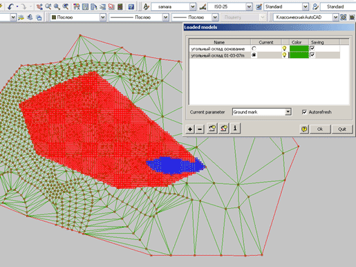Click the Undo arrow icon
The width and height of the screenshot is (356, 267).
pyautogui.click(x=10, y=7)
